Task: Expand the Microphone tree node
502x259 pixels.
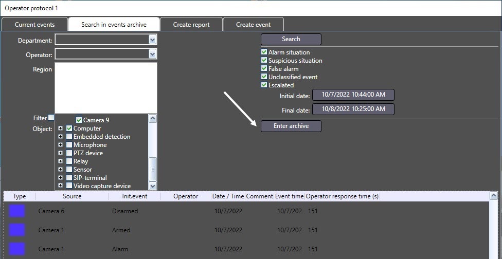Action: [x=61, y=145]
